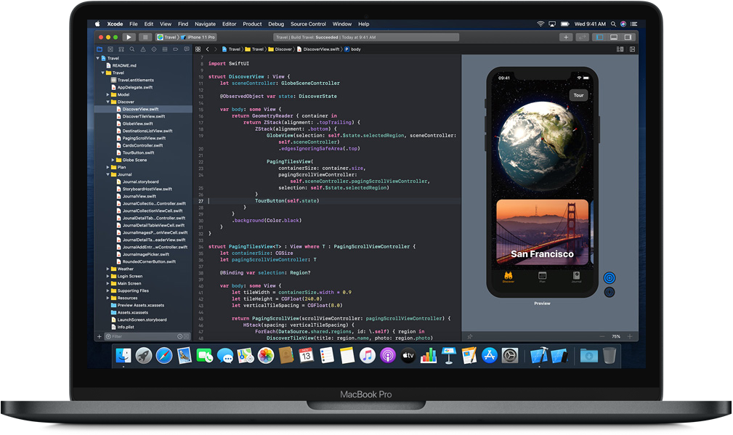Viewport: 733px width, 435px height.
Task: Toggle the navigator panel visibility
Action: point(599,37)
